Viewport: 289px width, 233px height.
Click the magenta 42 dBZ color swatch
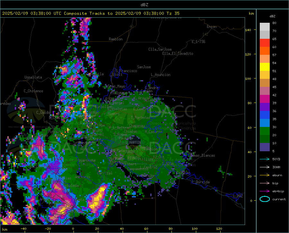[265, 99]
